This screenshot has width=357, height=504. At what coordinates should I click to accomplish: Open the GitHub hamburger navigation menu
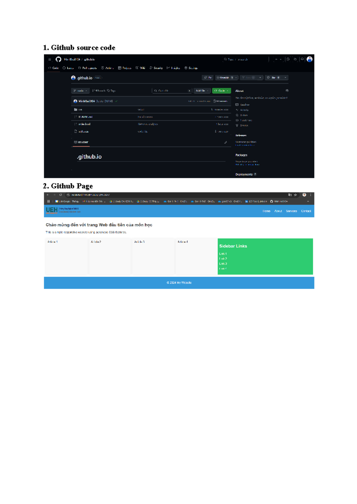point(50,60)
